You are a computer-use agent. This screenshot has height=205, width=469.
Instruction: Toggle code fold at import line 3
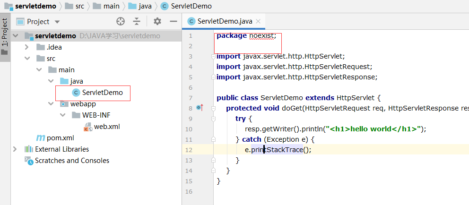(213, 56)
